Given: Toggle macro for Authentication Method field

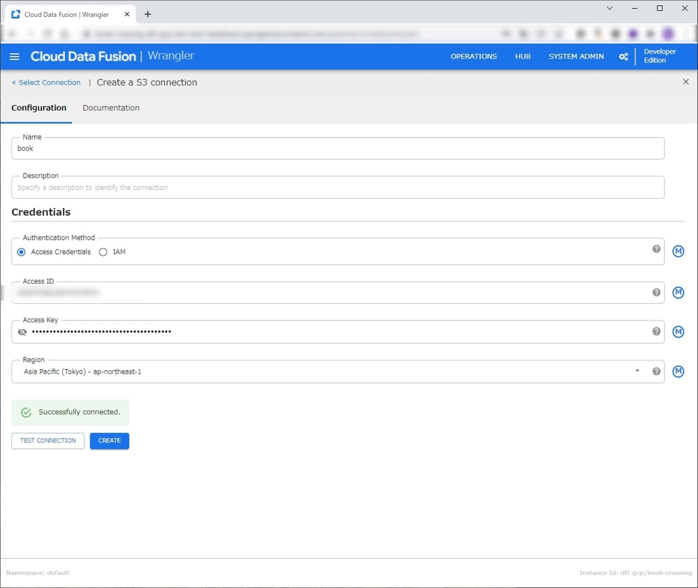Looking at the screenshot, I should tap(678, 251).
